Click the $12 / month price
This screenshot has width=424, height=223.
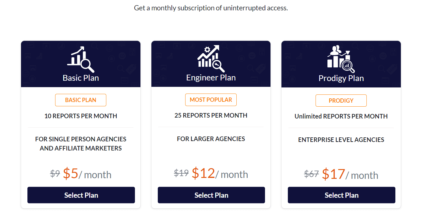[220, 173]
